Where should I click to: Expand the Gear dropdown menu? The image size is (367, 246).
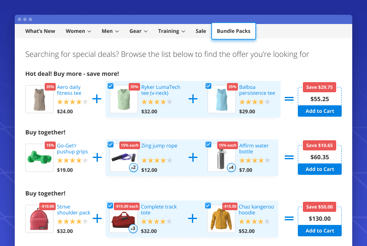[138, 31]
